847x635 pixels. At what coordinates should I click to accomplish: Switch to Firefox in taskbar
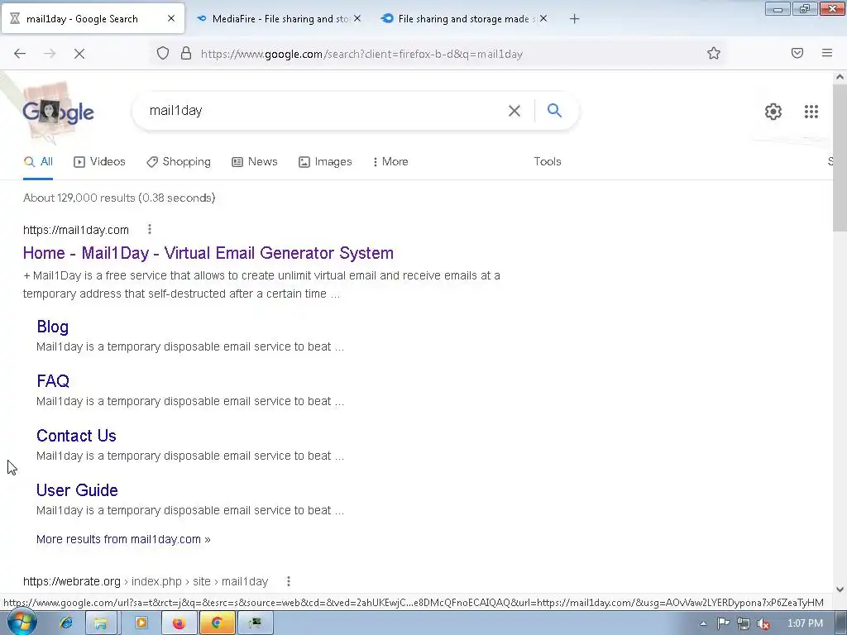click(x=179, y=623)
